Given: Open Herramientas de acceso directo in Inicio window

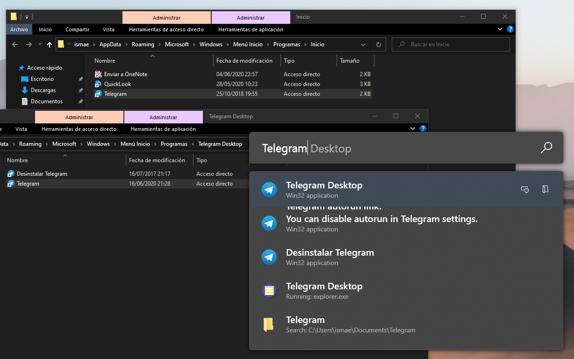Looking at the screenshot, I should tap(166, 29).
